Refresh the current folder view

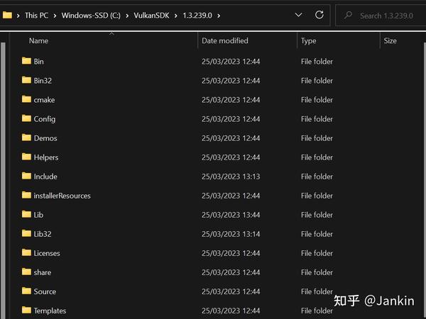click(319, 15)
